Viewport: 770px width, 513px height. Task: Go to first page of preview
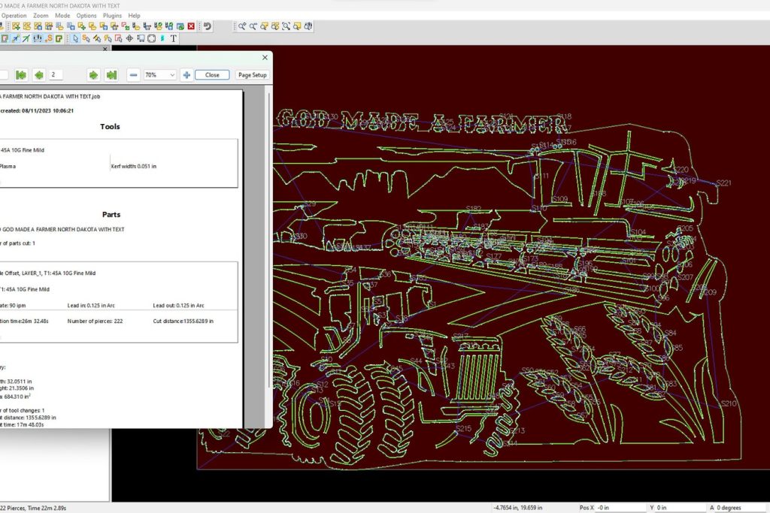(x=21, y=75)
